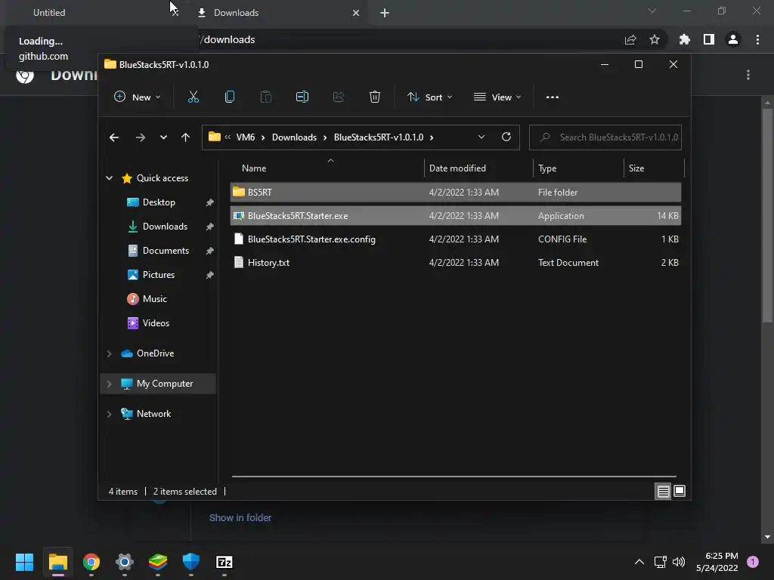
Task: Open Chrome profile avatar icon
Action: click(733, 39)
